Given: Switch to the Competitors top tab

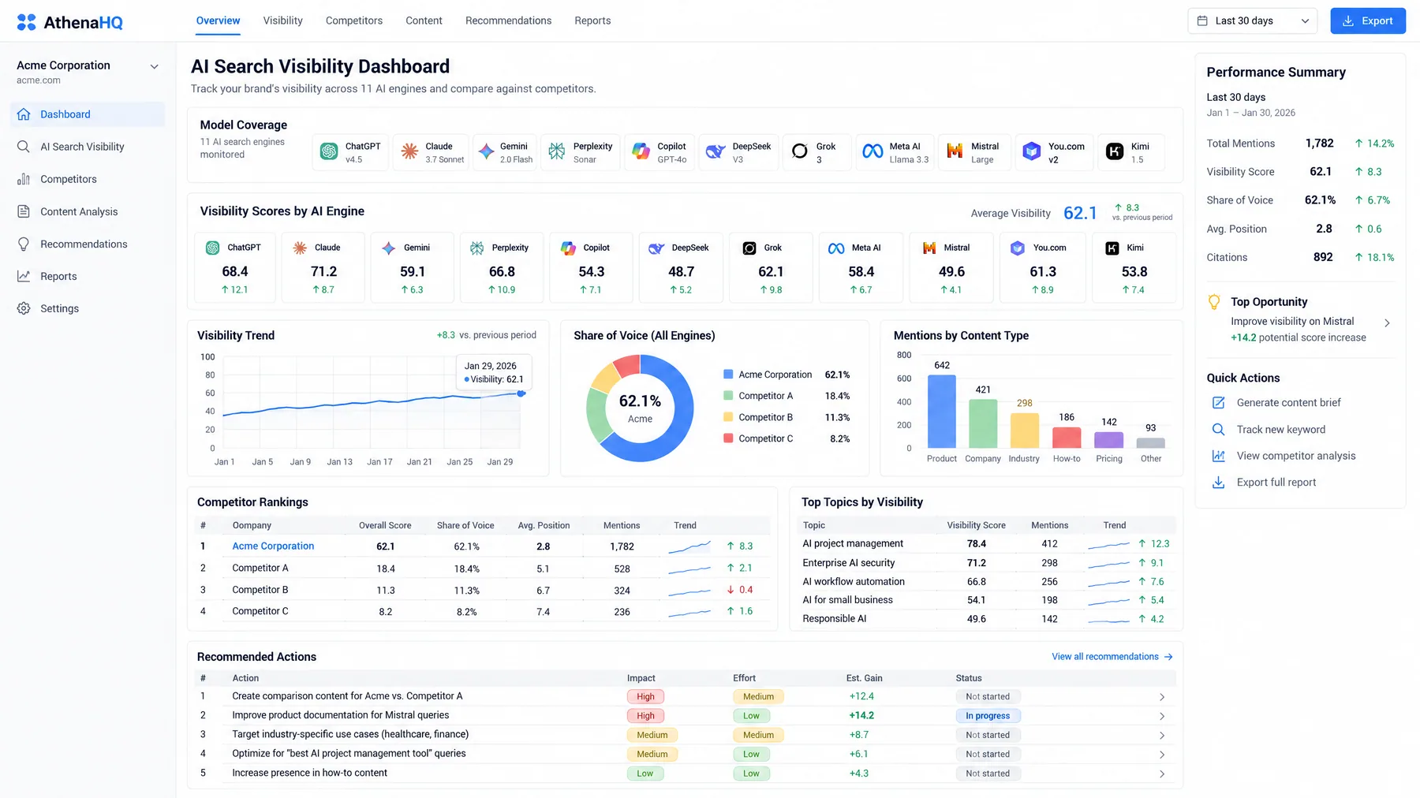Looking at the screenshot, I should click(x=354, y=21).
